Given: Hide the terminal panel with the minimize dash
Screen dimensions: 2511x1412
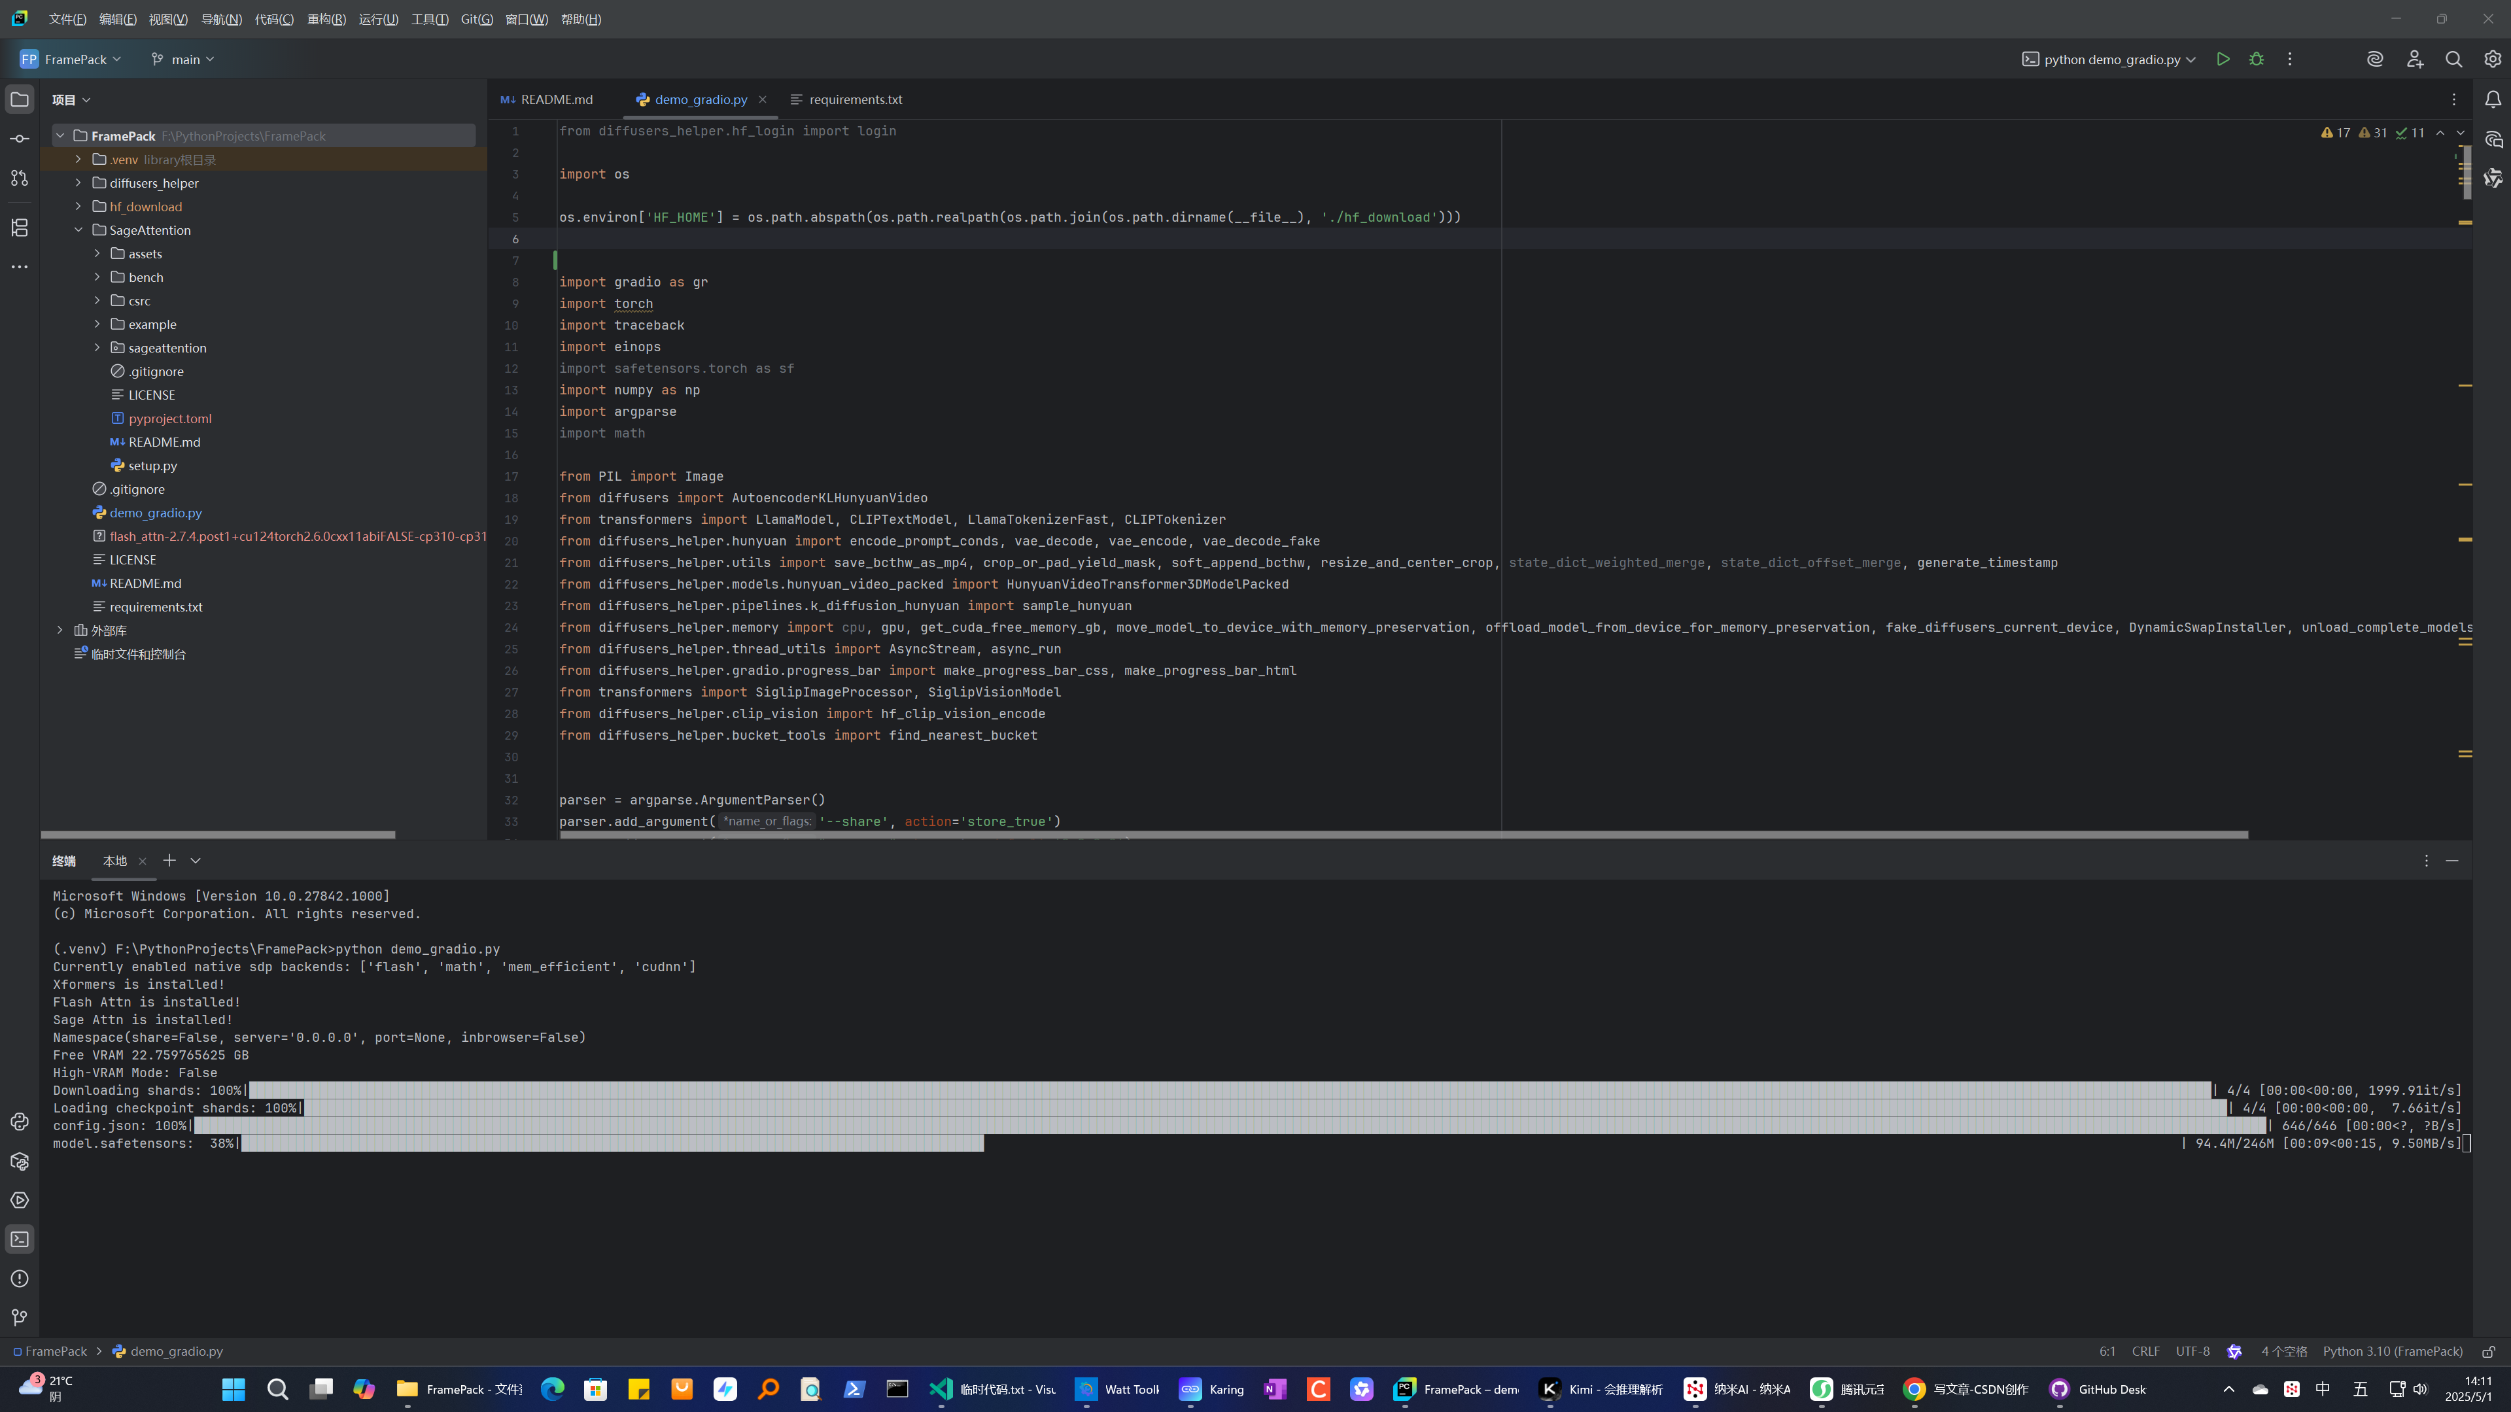Looking at the screenshot, I should tap(2451, 861).
